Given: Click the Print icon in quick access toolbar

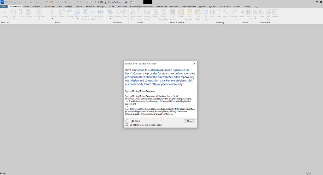Looking at the screenshot, I should [37, 2].
